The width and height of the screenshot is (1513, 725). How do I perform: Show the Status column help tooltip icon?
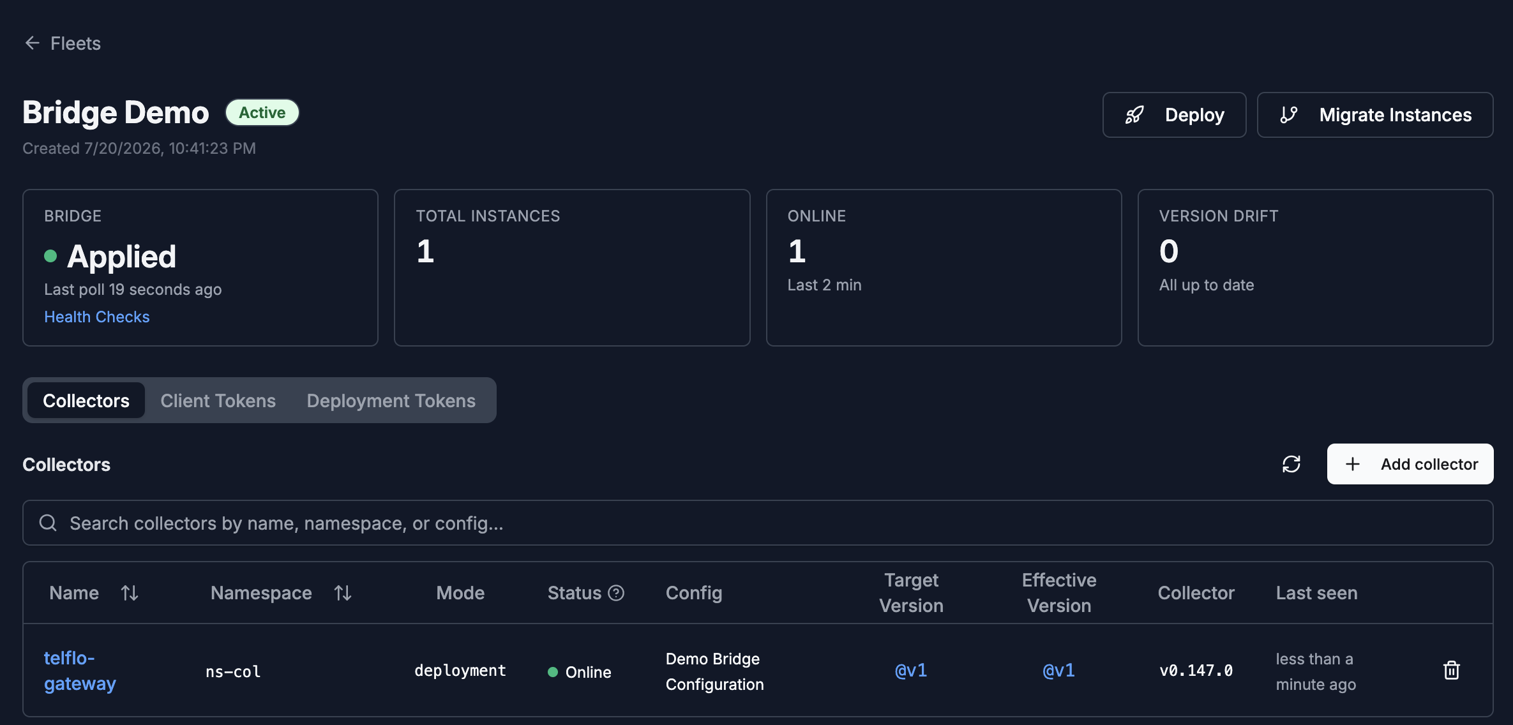tap(616, 593)
